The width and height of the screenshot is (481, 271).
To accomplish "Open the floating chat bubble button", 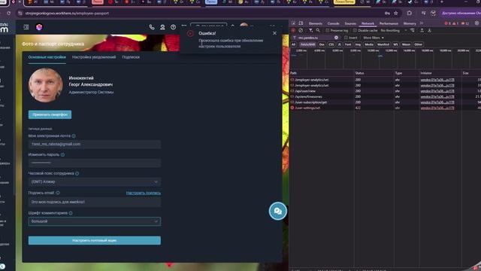I will (x=277, y=211).
